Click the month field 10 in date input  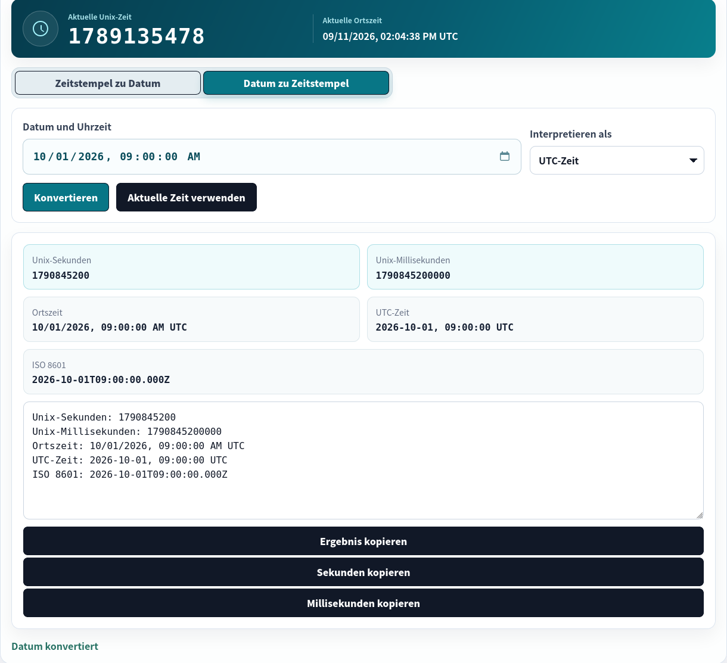tap(39, 157)
